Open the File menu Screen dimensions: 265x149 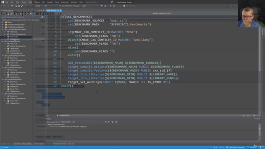tap(7, 2)
